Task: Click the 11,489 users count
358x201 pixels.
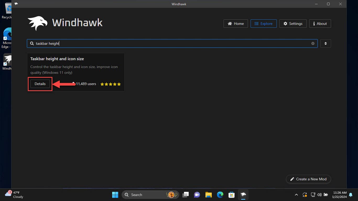Action: [86, 84]
